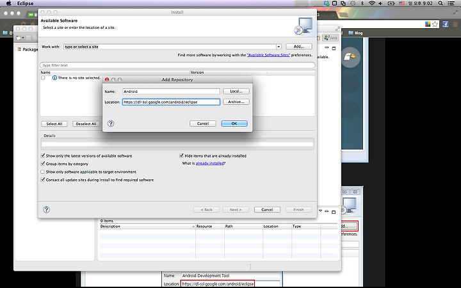Screen dimensions: 461x288
Task: Maximize the Problems view in bottom panel
Action: (x=334, y=212)
